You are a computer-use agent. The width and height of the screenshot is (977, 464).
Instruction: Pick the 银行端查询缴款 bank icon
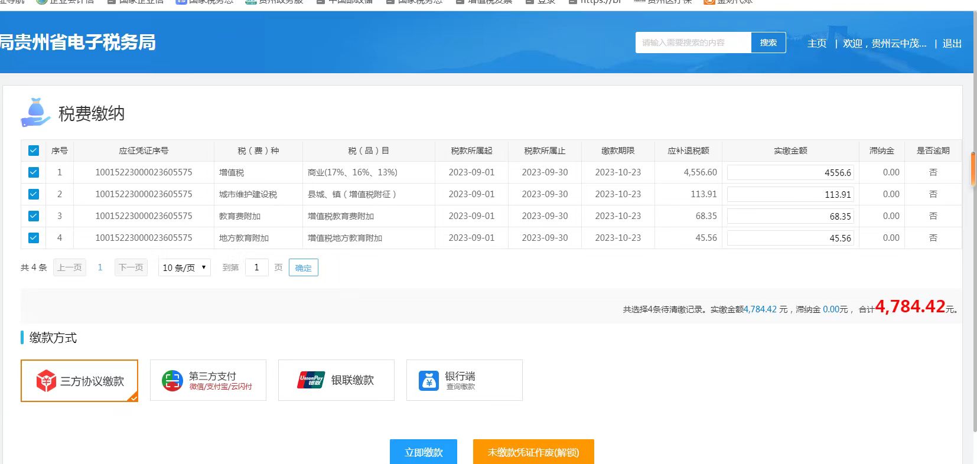(429, 381)
